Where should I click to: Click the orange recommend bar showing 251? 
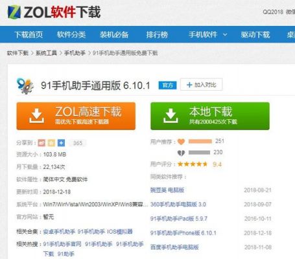[x=200, y=141]
